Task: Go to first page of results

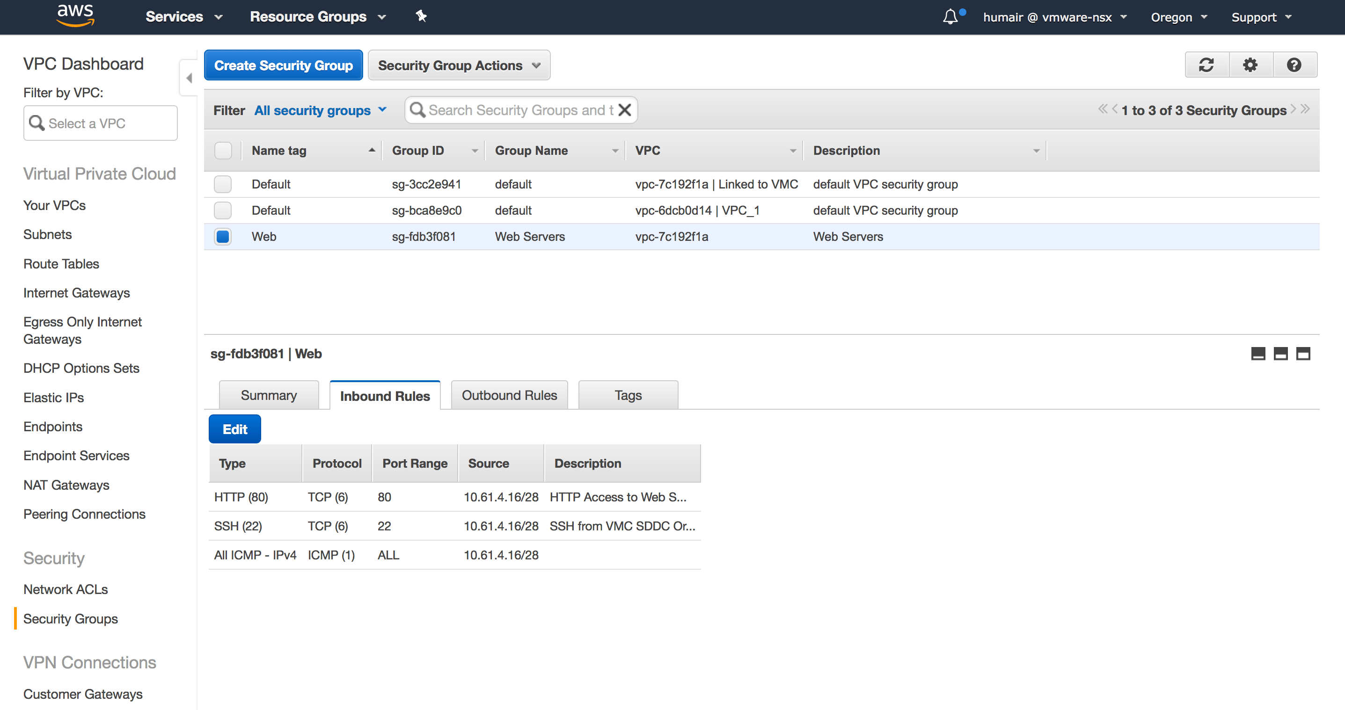Action: click(x=1102, y=109)
